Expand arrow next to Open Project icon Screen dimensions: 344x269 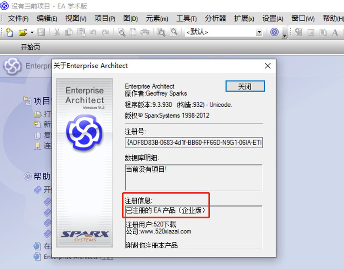pos(32,33)
